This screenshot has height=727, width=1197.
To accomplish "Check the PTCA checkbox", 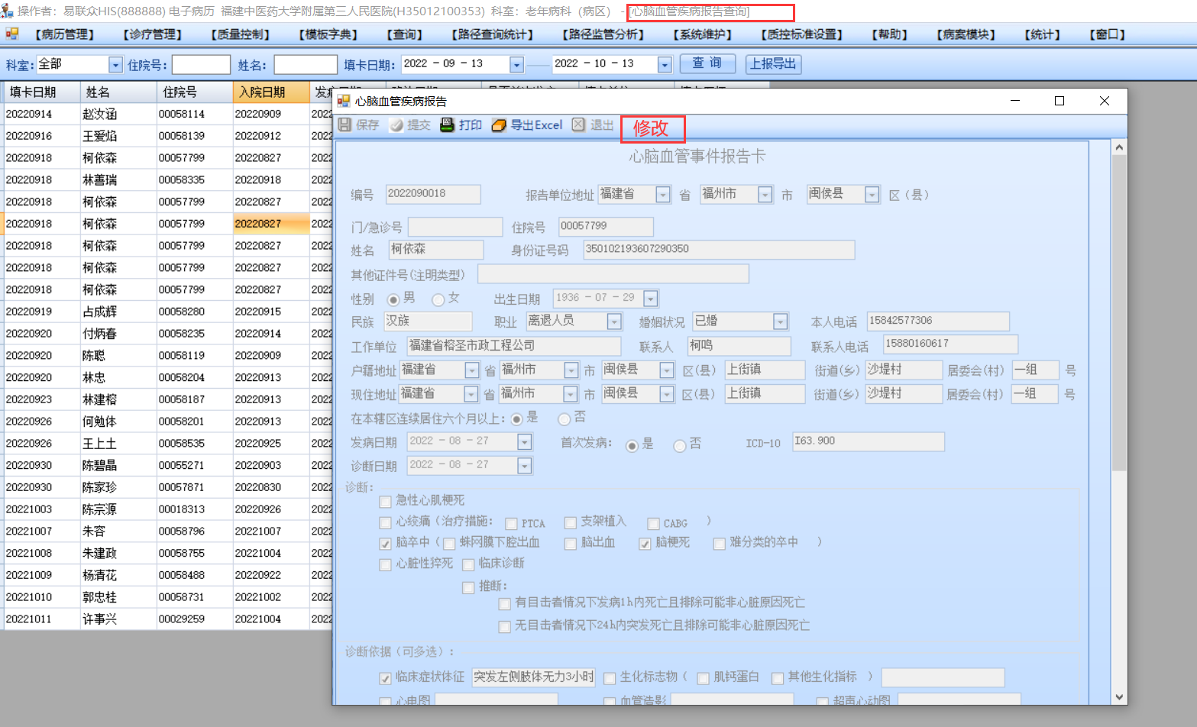I will point(512,524).
